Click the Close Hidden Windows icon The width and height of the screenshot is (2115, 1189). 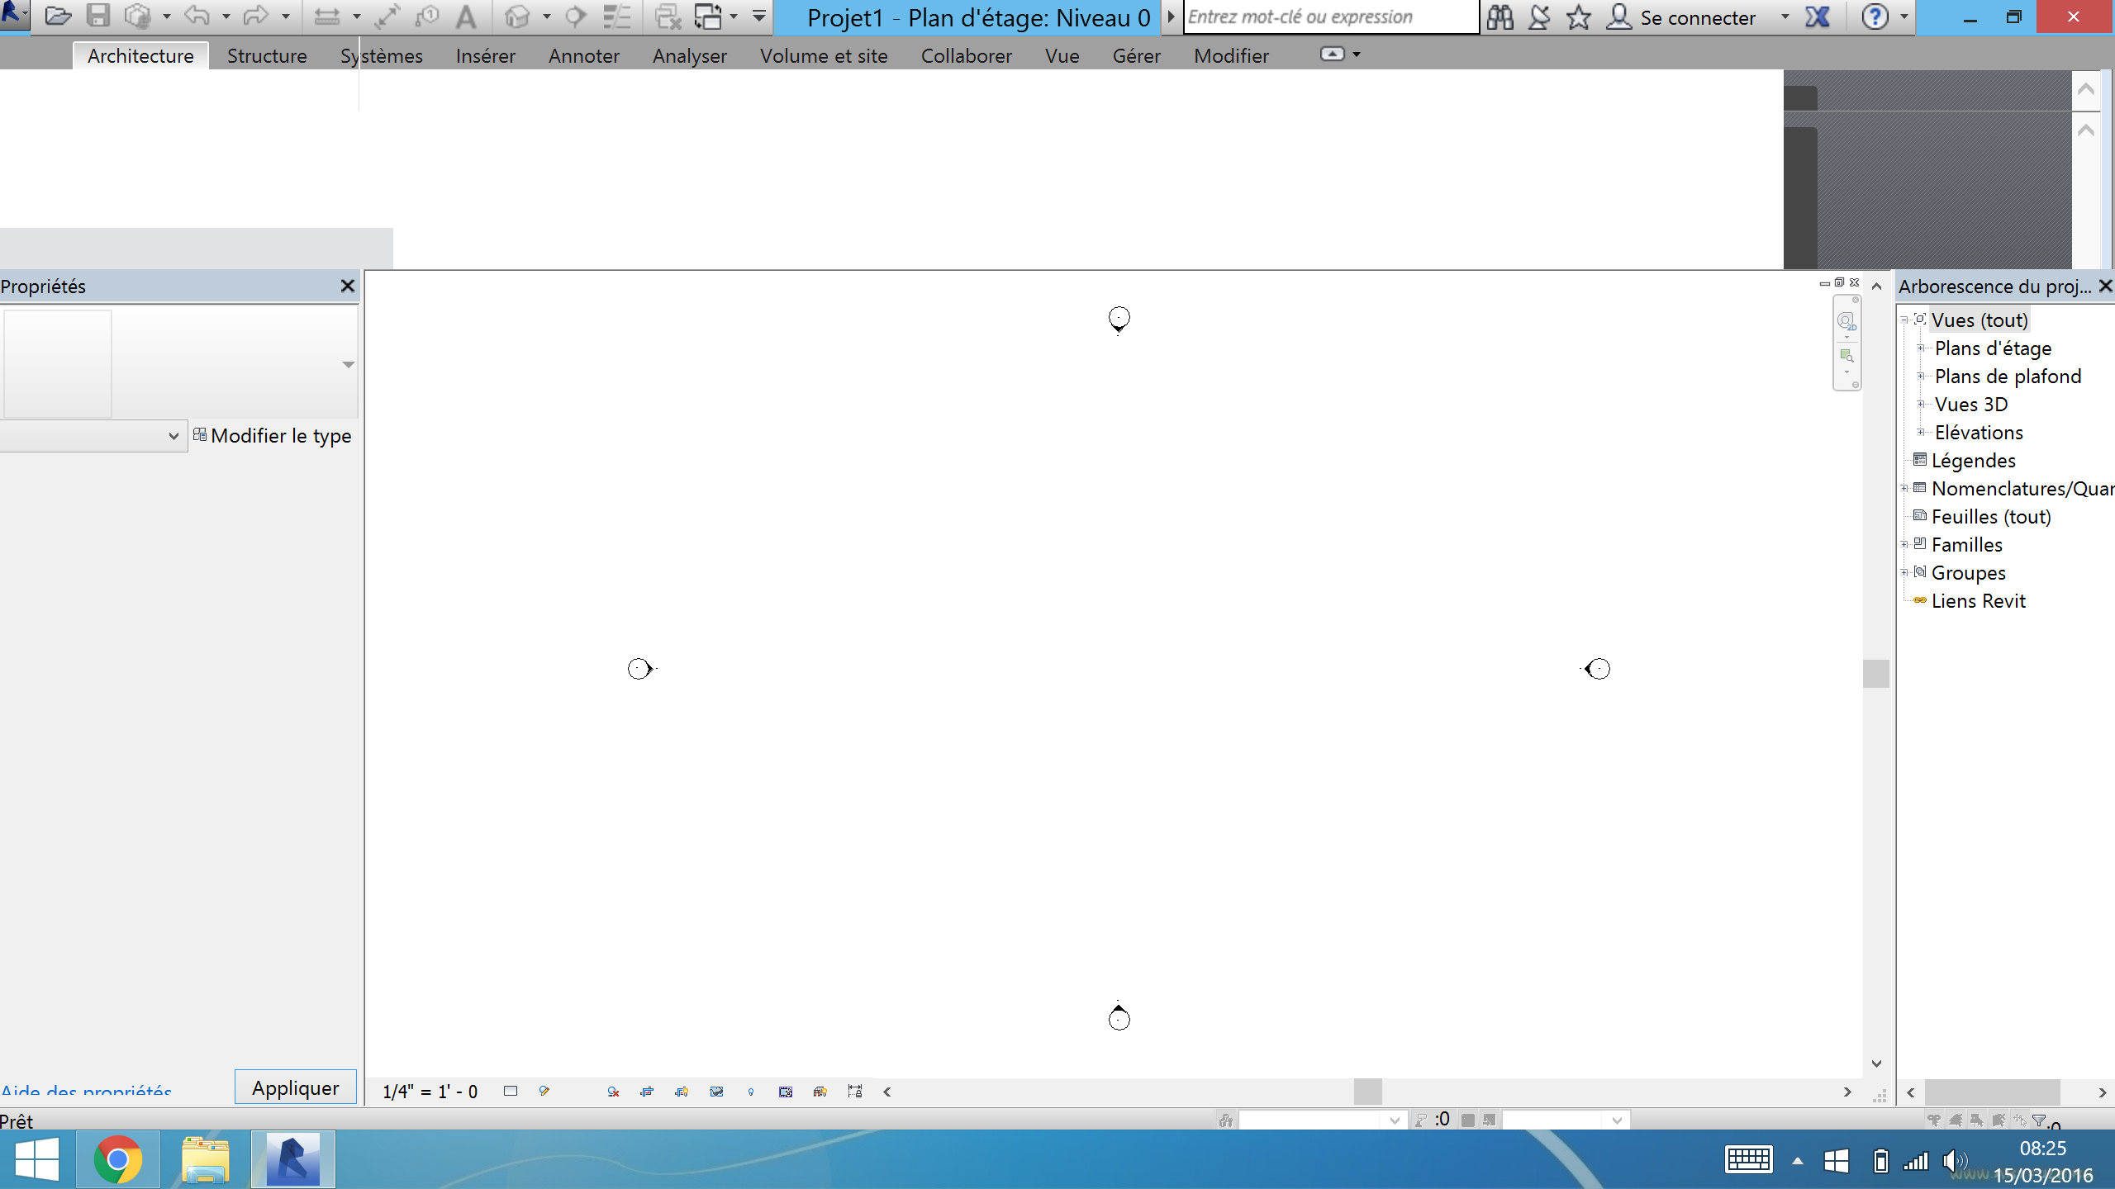pyautogui.click(x=668, y=17)
